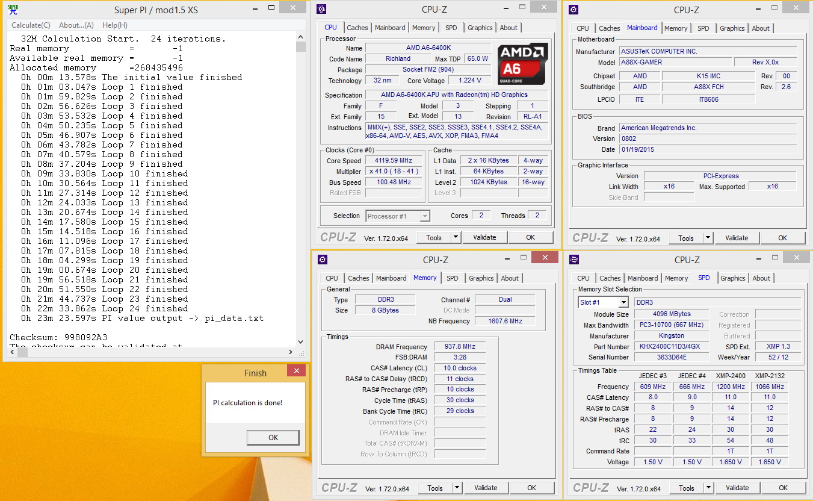
Task: Click BIOS date 01/19/2015 field
Action: coord(708,149)
